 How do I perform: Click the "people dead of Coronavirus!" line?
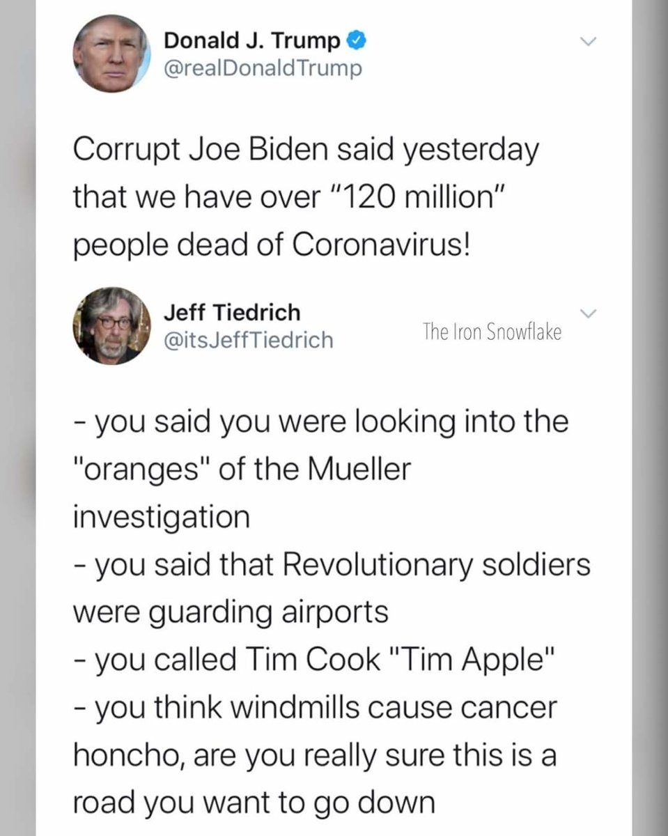point(272,246)
